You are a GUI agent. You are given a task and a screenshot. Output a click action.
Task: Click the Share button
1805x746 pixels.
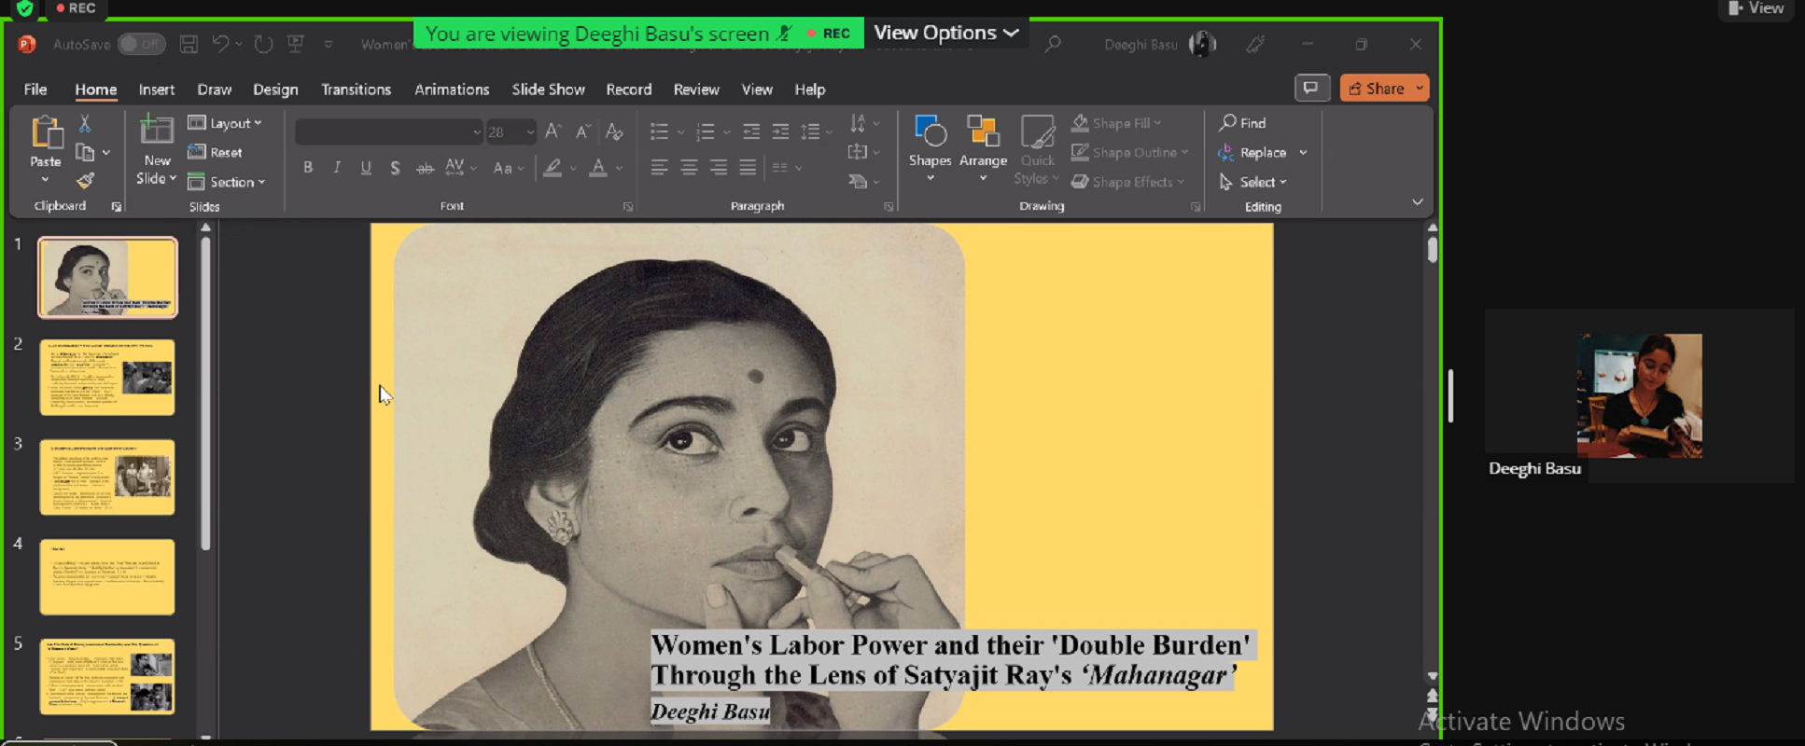pos(1377,88)
